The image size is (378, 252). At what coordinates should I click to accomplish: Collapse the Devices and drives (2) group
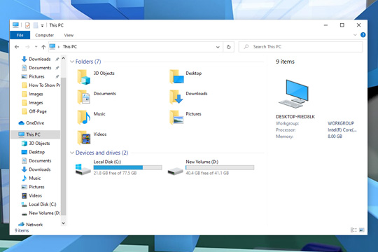(72, 153)
